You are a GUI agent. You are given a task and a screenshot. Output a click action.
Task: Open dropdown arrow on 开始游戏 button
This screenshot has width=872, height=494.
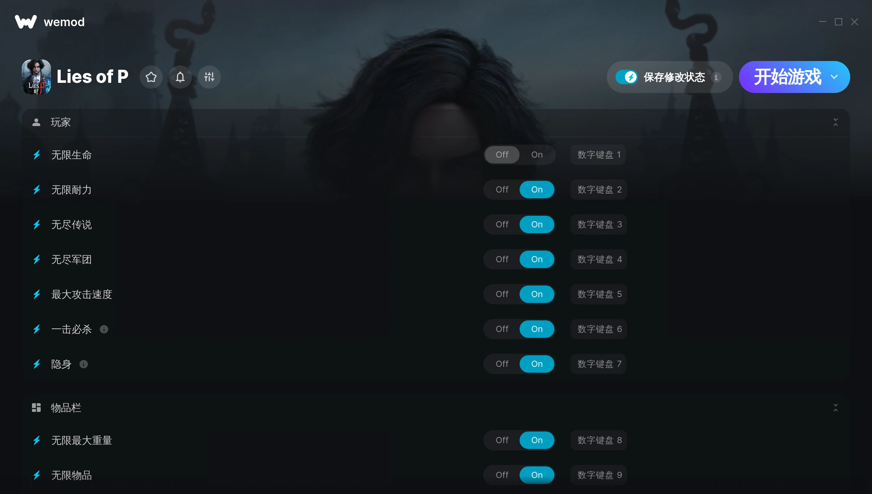[834, 77]
